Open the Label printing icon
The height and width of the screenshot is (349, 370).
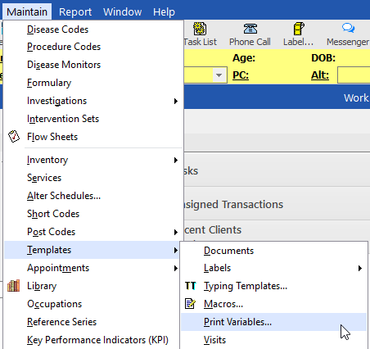click(x=299, y=29)
